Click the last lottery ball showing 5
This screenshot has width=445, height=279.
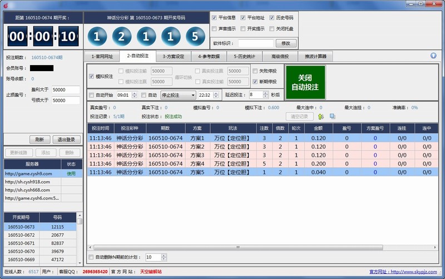tap(192, 37)
